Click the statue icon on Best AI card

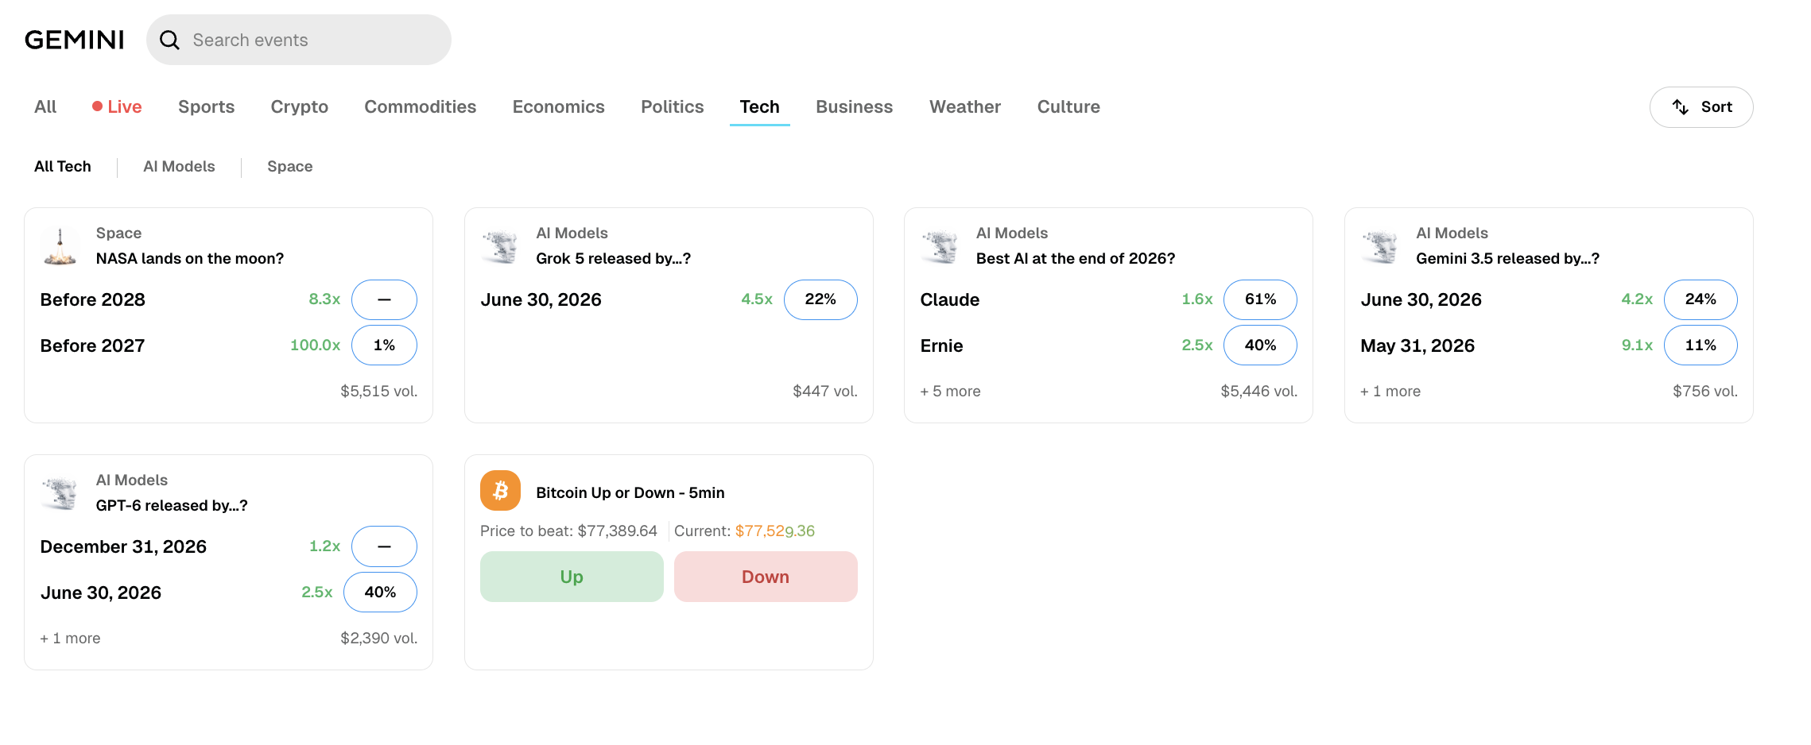click(x=940, y=246)
